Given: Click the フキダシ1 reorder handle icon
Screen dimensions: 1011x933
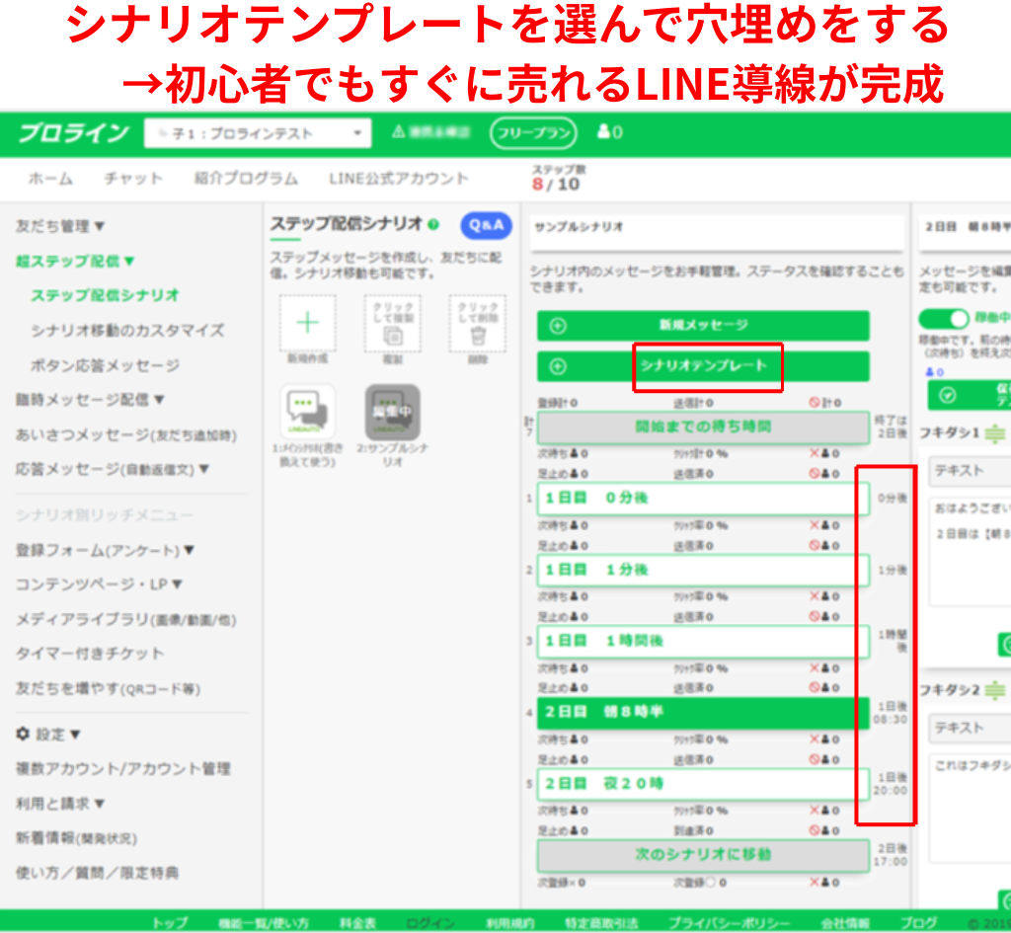Looking at the screenshot, I should click(x=995, y=433).
